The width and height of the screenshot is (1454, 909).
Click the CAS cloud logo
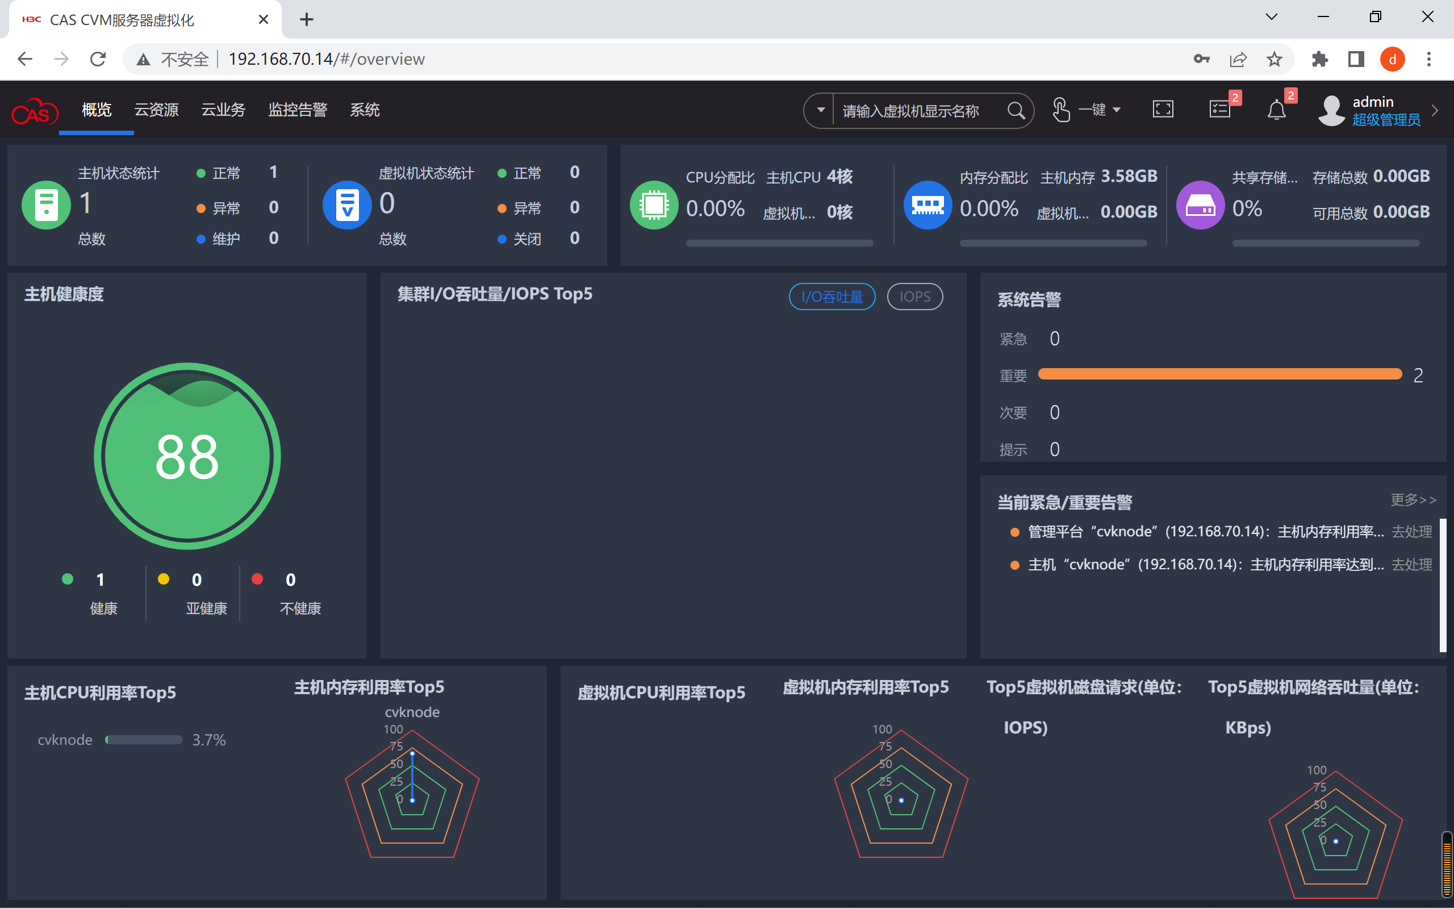pyautogui.click(x=35, y=111)
